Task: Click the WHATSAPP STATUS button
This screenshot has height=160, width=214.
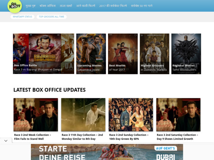Action: pyautogui.click(x=22, y=17)
